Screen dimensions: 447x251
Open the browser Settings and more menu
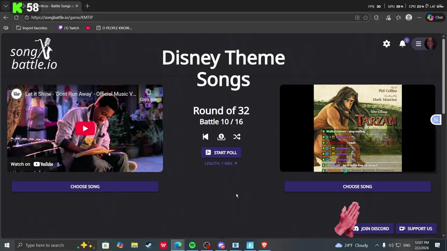[419, 17]
